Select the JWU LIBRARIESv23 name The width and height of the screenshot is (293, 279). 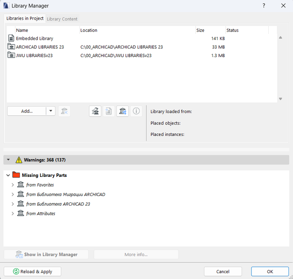(34, 56)
